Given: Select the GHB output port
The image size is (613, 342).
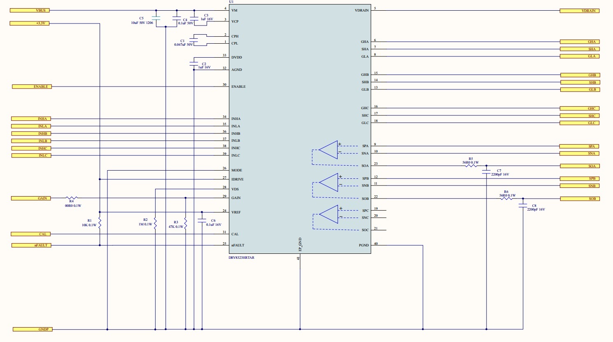Looking at the screenshot, I should [x=580, y=75].
